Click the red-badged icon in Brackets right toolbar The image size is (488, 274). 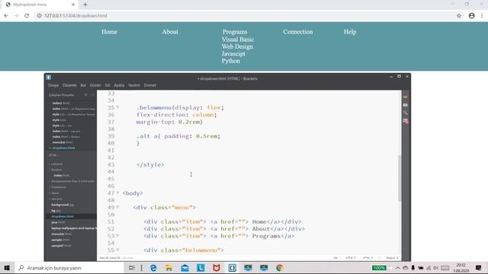click(x=406, y=121)
